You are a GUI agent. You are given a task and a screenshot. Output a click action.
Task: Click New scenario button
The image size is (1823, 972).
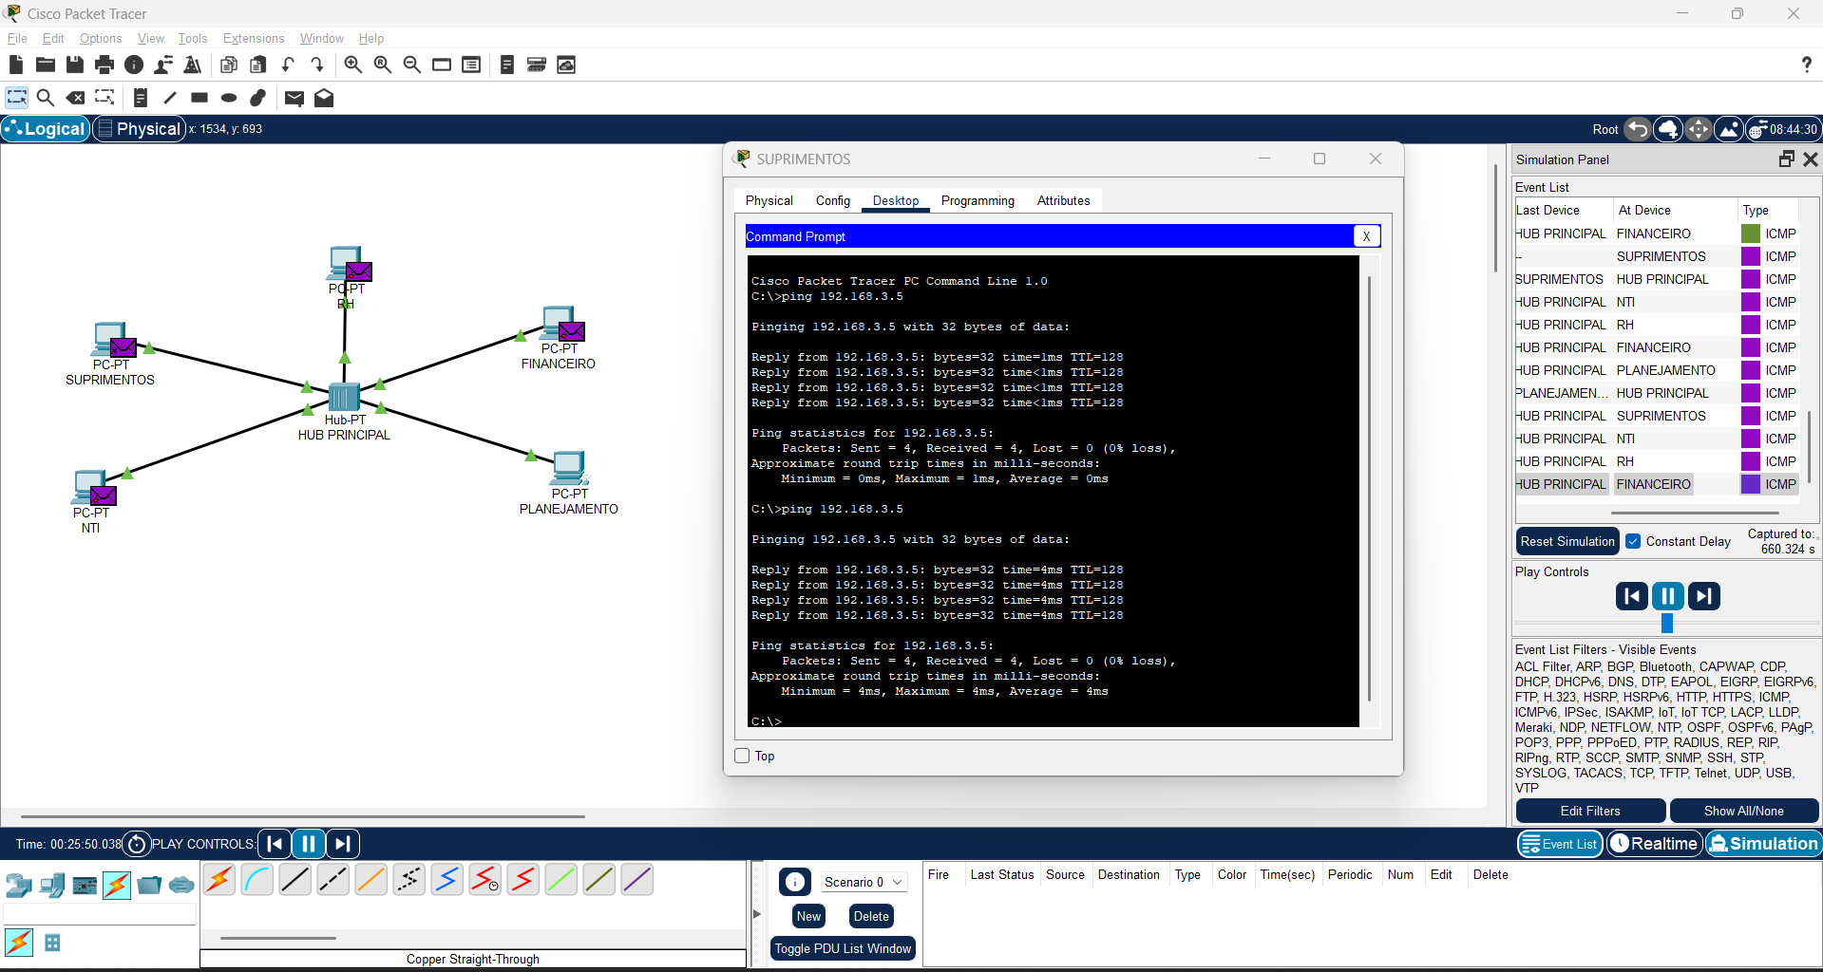point(808,916)
